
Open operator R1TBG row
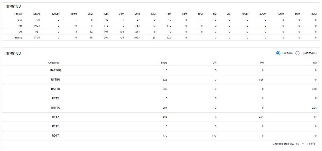(x=56, y=80)
